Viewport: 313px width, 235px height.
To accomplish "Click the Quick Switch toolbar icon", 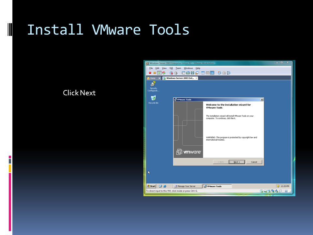I will point(192,73).
